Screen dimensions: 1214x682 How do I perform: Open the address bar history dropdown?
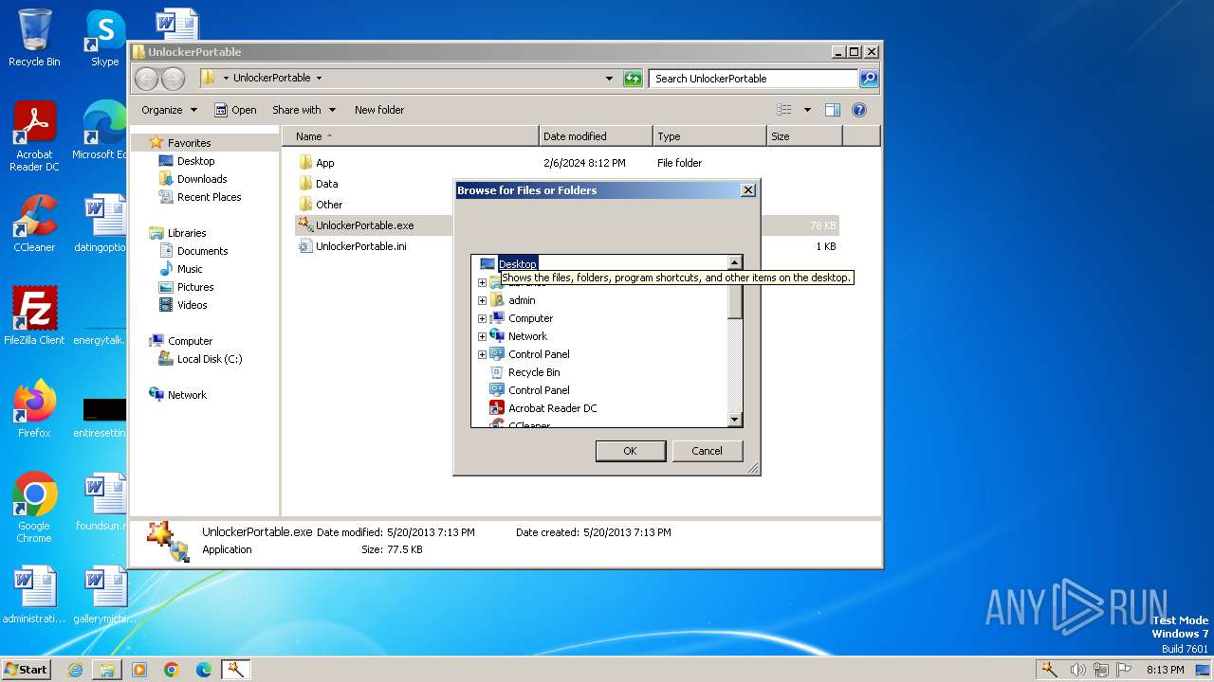[609, 79]
